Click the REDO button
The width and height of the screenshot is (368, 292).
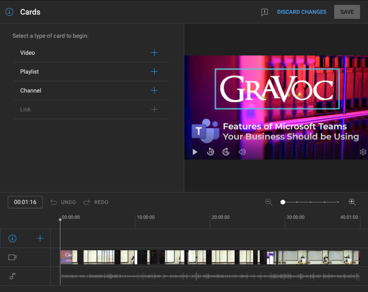(96, 202)
